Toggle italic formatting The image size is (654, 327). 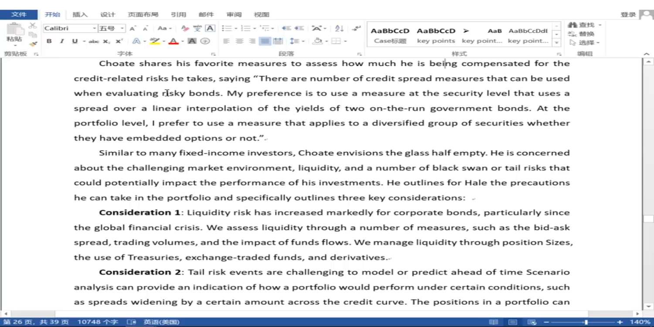[x=62, y=41]
